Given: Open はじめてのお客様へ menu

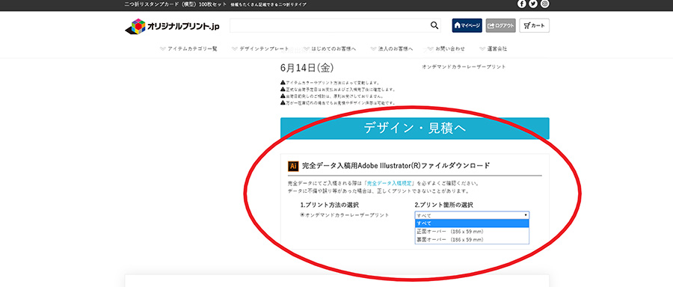Looking at the screenshot, I should pyautogui.click(x=330, y=49).
